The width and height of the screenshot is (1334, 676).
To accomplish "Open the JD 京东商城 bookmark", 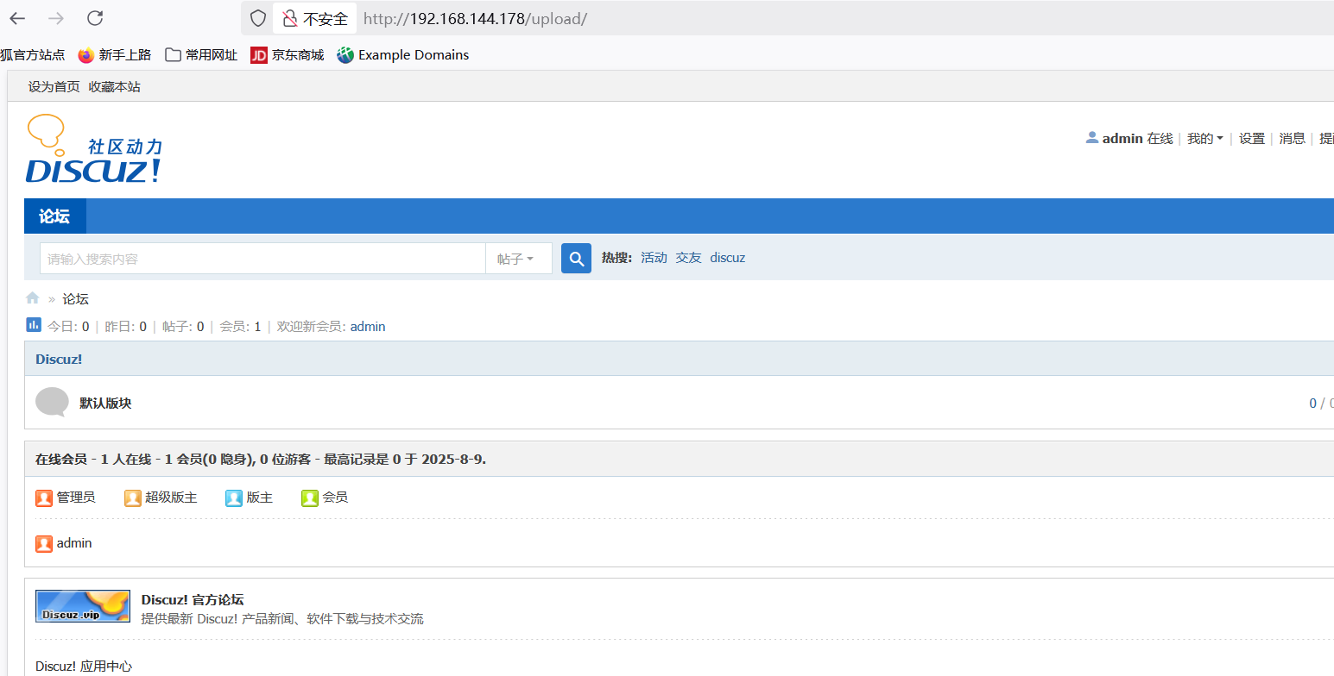I will [288, 55].
